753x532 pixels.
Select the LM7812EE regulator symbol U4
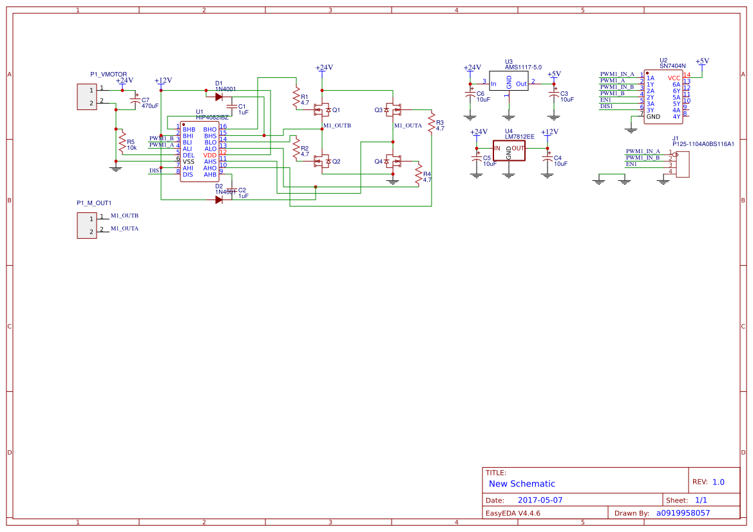click(509, 149)
